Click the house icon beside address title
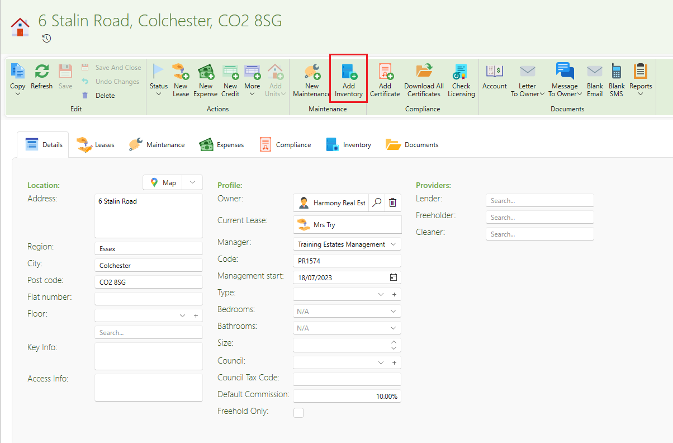Image resolution: width=673 pixels, height=443 pixels. (20, 26)
